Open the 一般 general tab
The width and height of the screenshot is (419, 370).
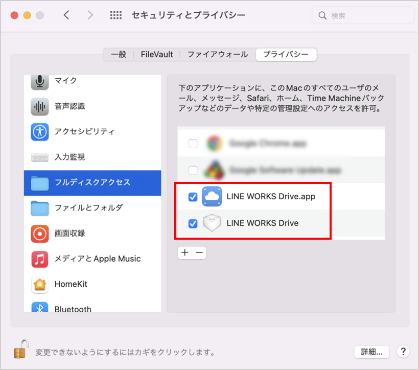click(119, 54)
